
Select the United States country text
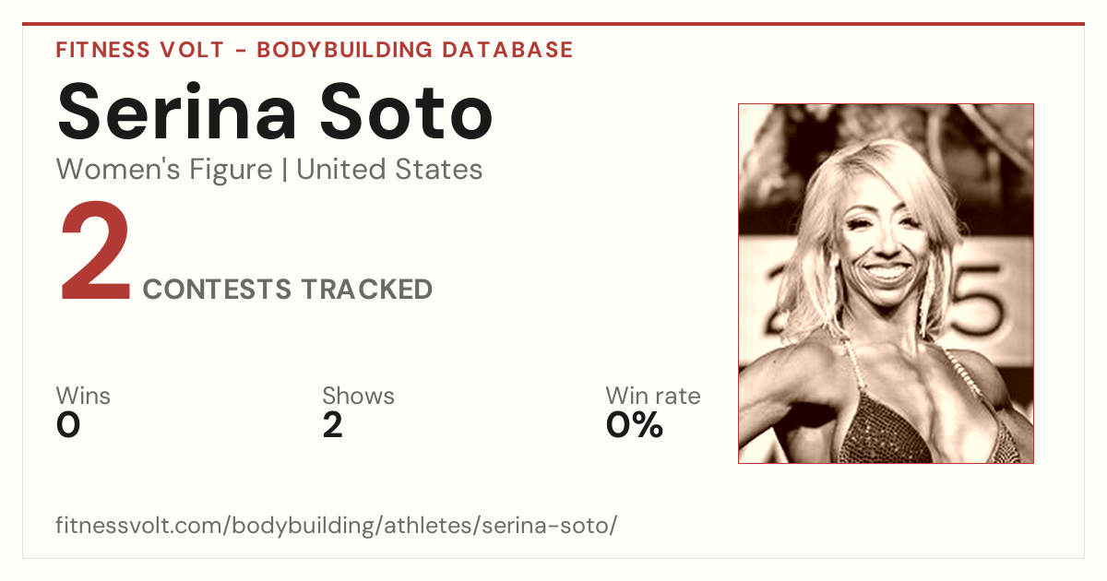coord(389,170)
